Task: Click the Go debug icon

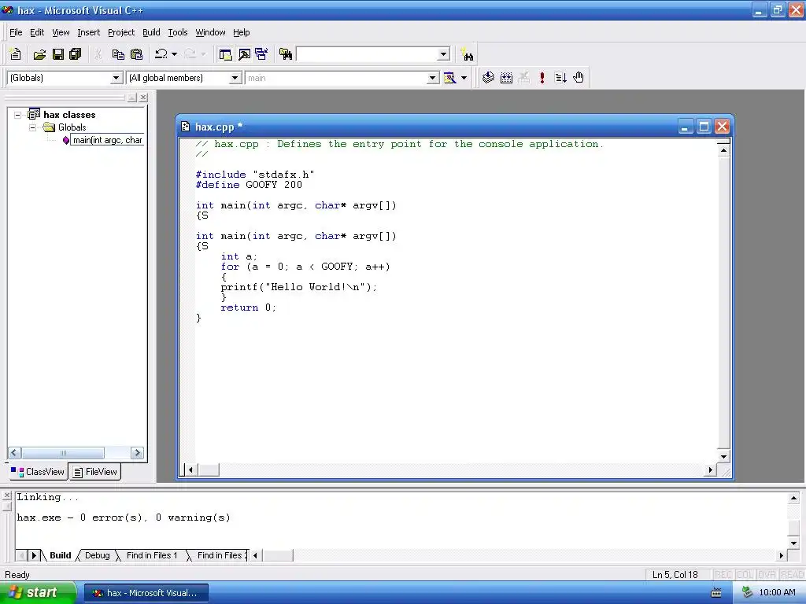Action: click(560, 78)
